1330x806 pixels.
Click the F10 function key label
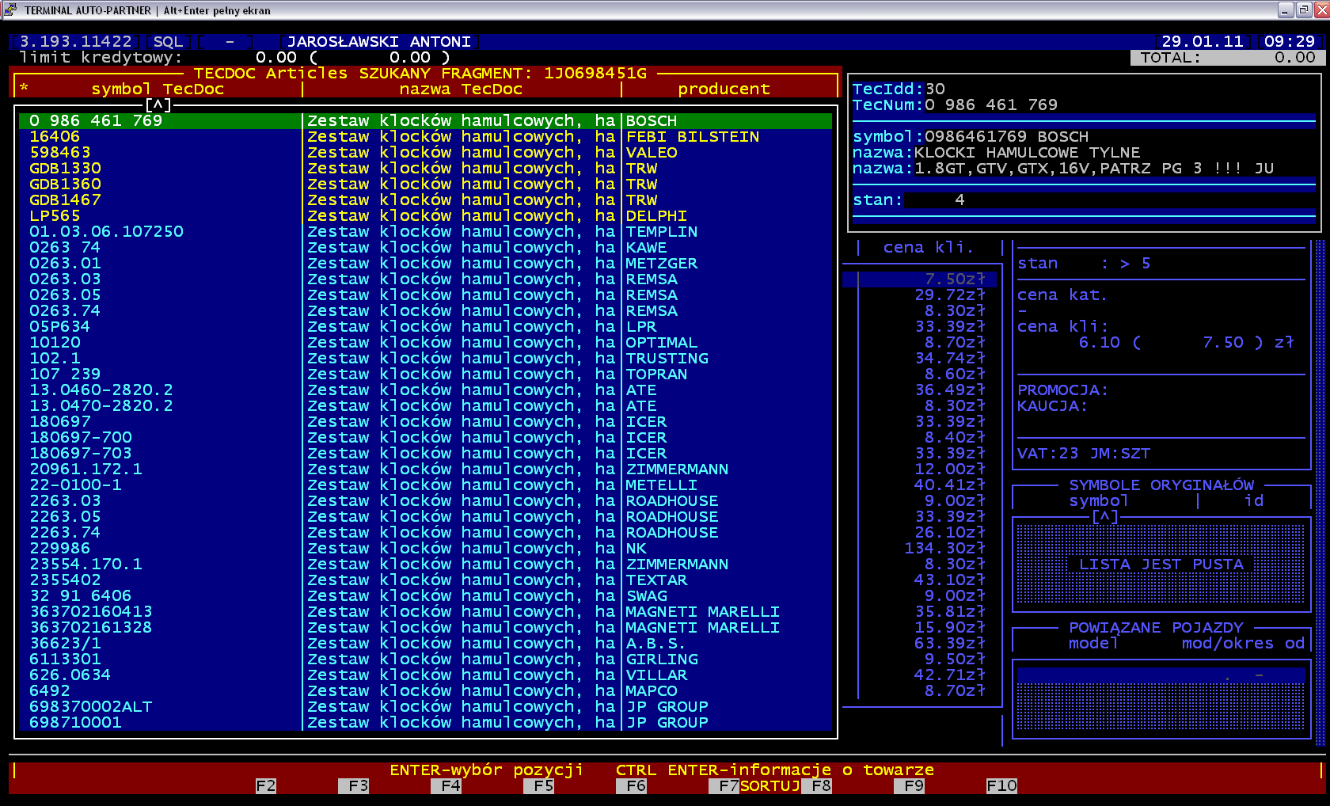tap(1001, 785)
